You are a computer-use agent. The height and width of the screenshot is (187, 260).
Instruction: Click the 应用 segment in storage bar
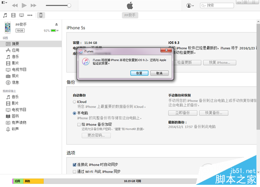pyautogui.click(x=18, y=181)
